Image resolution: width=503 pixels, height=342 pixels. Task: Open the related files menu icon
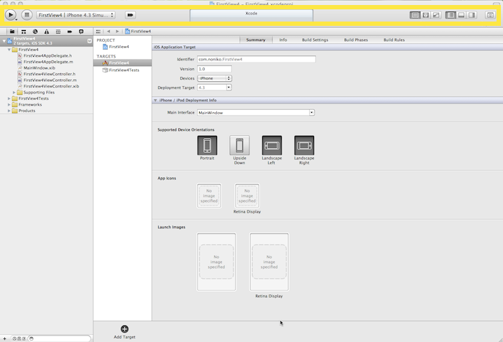98,32
